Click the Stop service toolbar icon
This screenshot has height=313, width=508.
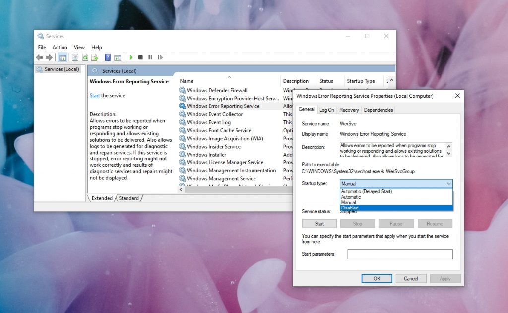click(140, 57)
